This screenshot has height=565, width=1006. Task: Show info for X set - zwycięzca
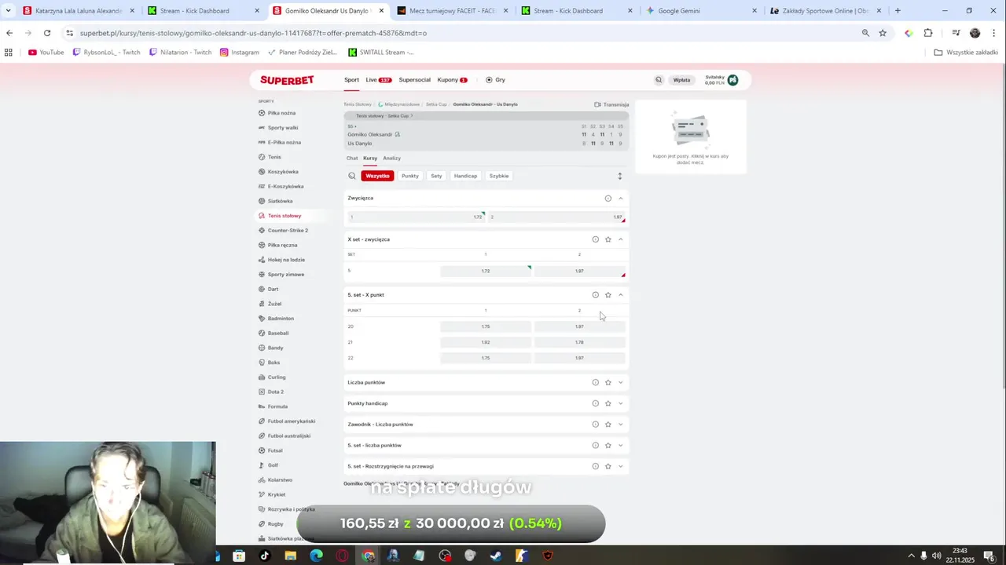pos(595,239)
